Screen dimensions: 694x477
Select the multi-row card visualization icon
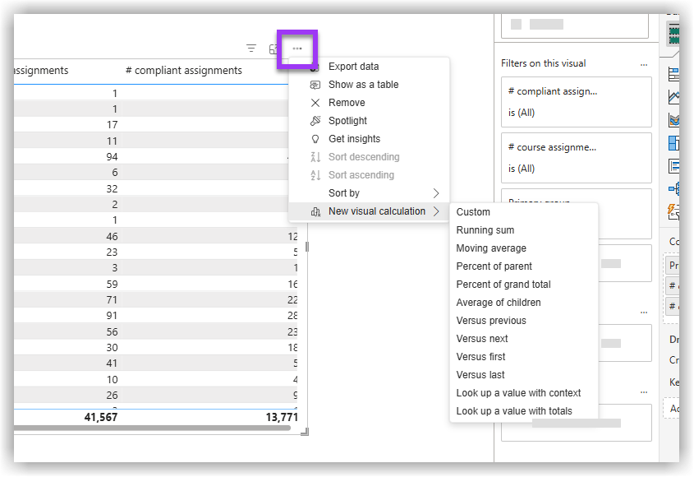pyautogui.click(x=673, y=165)
